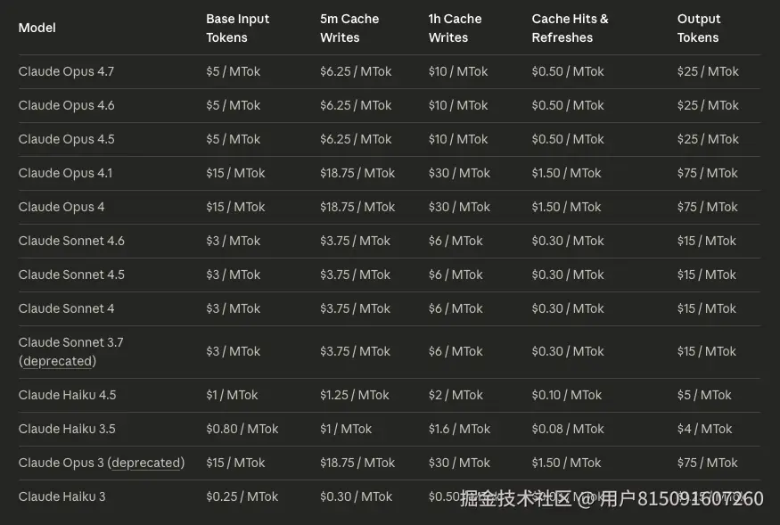The width and height of the screenshot is (780, 525).
Task: Select the Model column header
Action: coord(37,28)
